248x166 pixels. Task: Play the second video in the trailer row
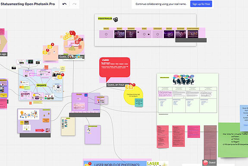tap(119, 34)
